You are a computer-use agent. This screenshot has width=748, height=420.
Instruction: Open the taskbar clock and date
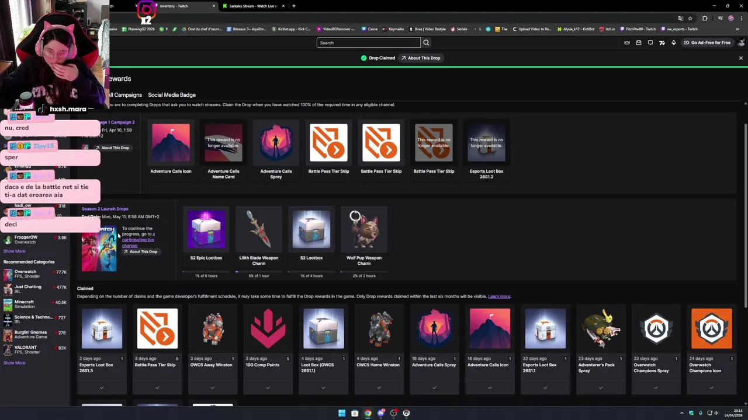(735, 413)
